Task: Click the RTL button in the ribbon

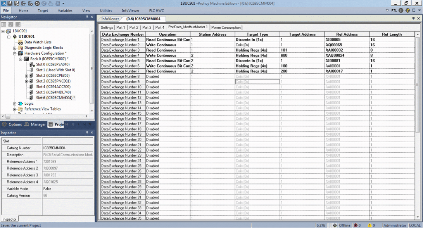Action: [394, 10]
